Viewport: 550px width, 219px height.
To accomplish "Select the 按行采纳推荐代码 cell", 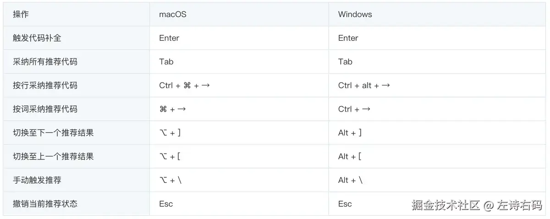I will tap(45, 85).
